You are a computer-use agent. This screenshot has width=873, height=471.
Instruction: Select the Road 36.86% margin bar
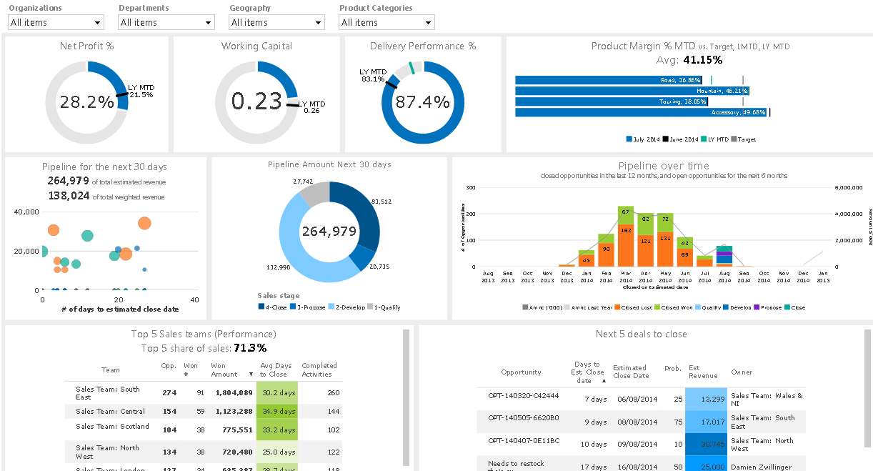tap(609, 80)
